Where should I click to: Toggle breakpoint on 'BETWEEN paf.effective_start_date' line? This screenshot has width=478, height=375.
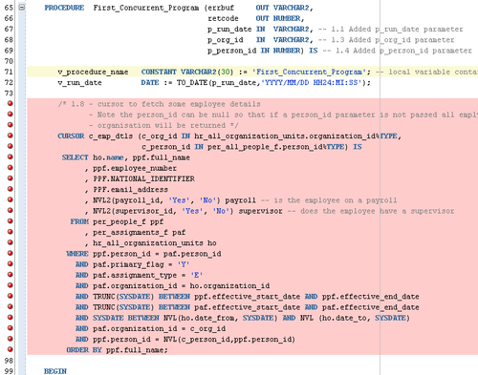(x=11, y=306)
